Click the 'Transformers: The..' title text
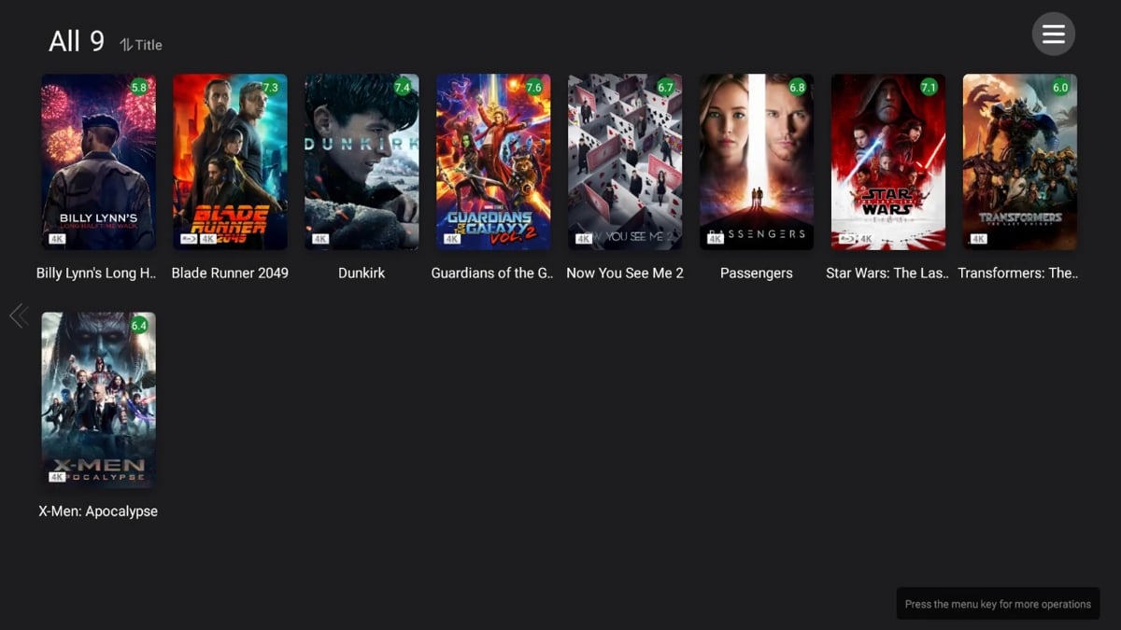The image size is (1121, 630). (x=1018, y=273)
